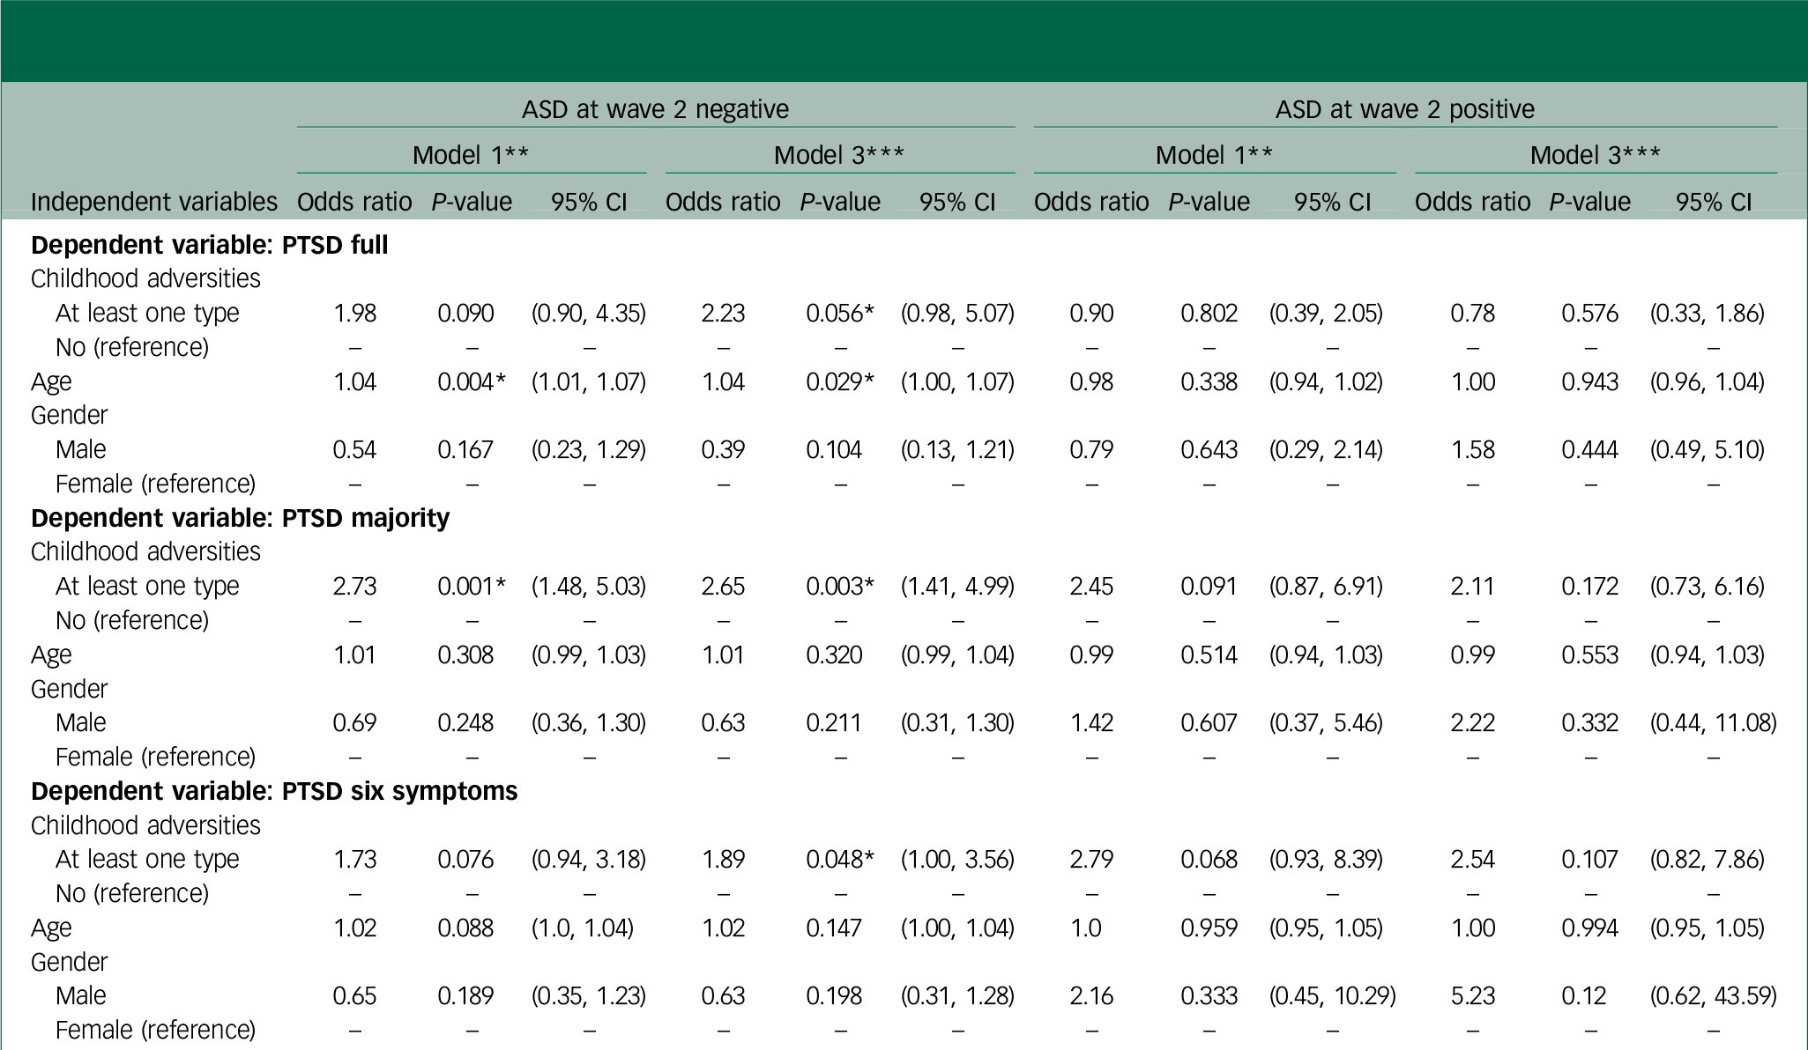Image resolution: width=1808 pixels, height=1050 pixels.
Task: Click the first 'Female (reference)' row label
Action: pos(155,484)
